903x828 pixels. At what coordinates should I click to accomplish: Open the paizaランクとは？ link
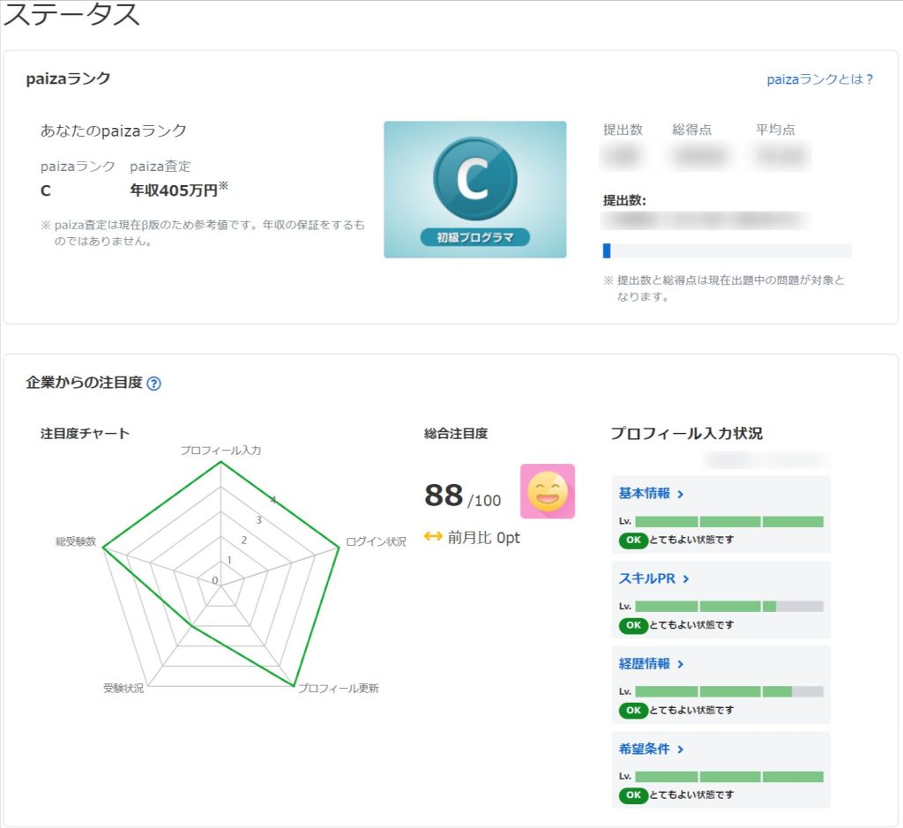(x=819, y=79)
